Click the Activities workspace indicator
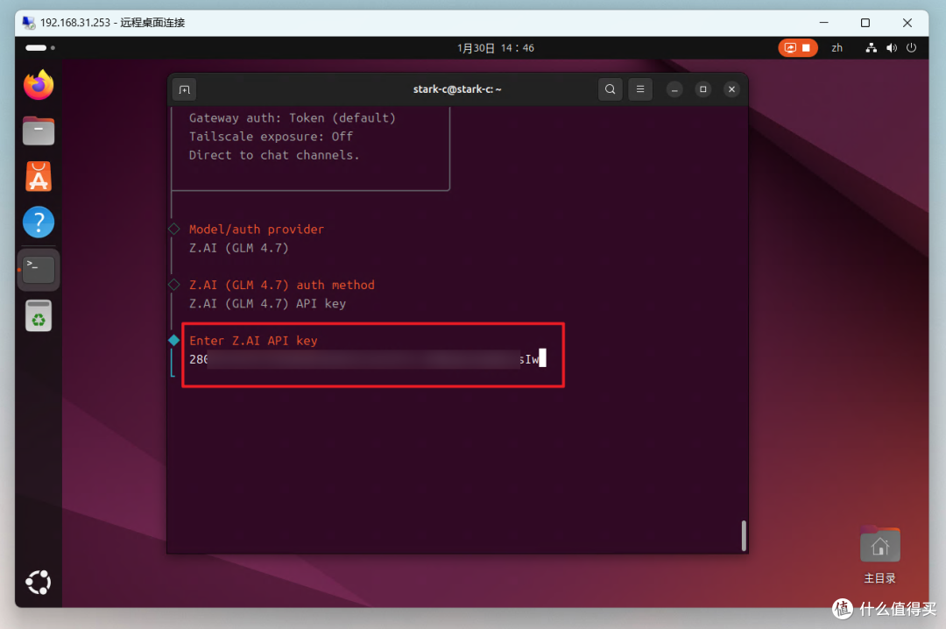 click(39, 47)
